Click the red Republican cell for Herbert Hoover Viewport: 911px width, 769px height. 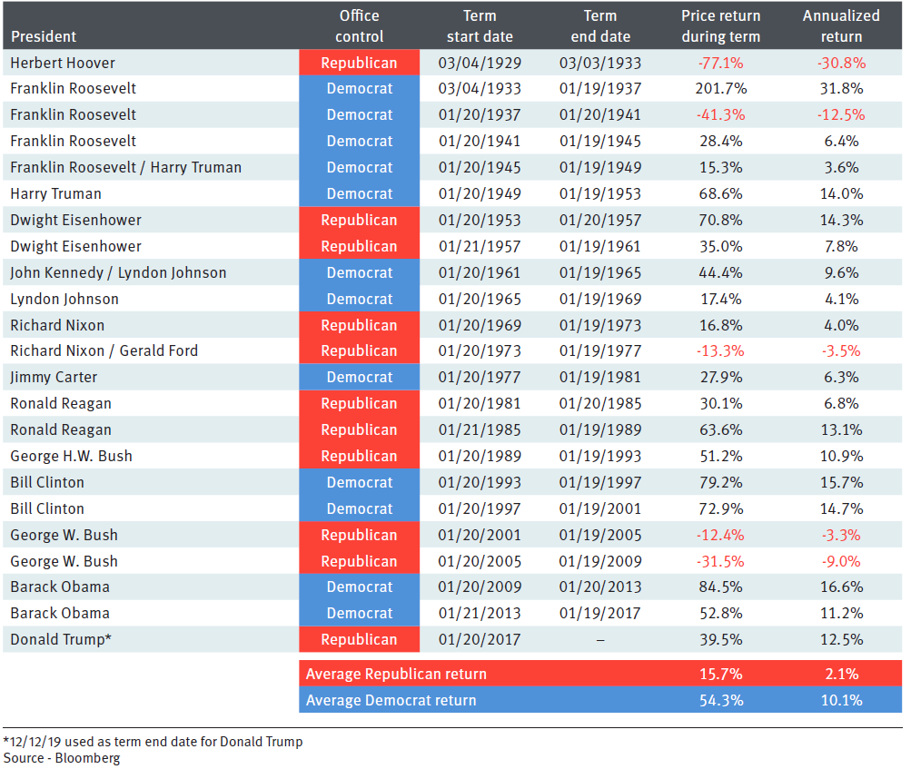point(360,63)
